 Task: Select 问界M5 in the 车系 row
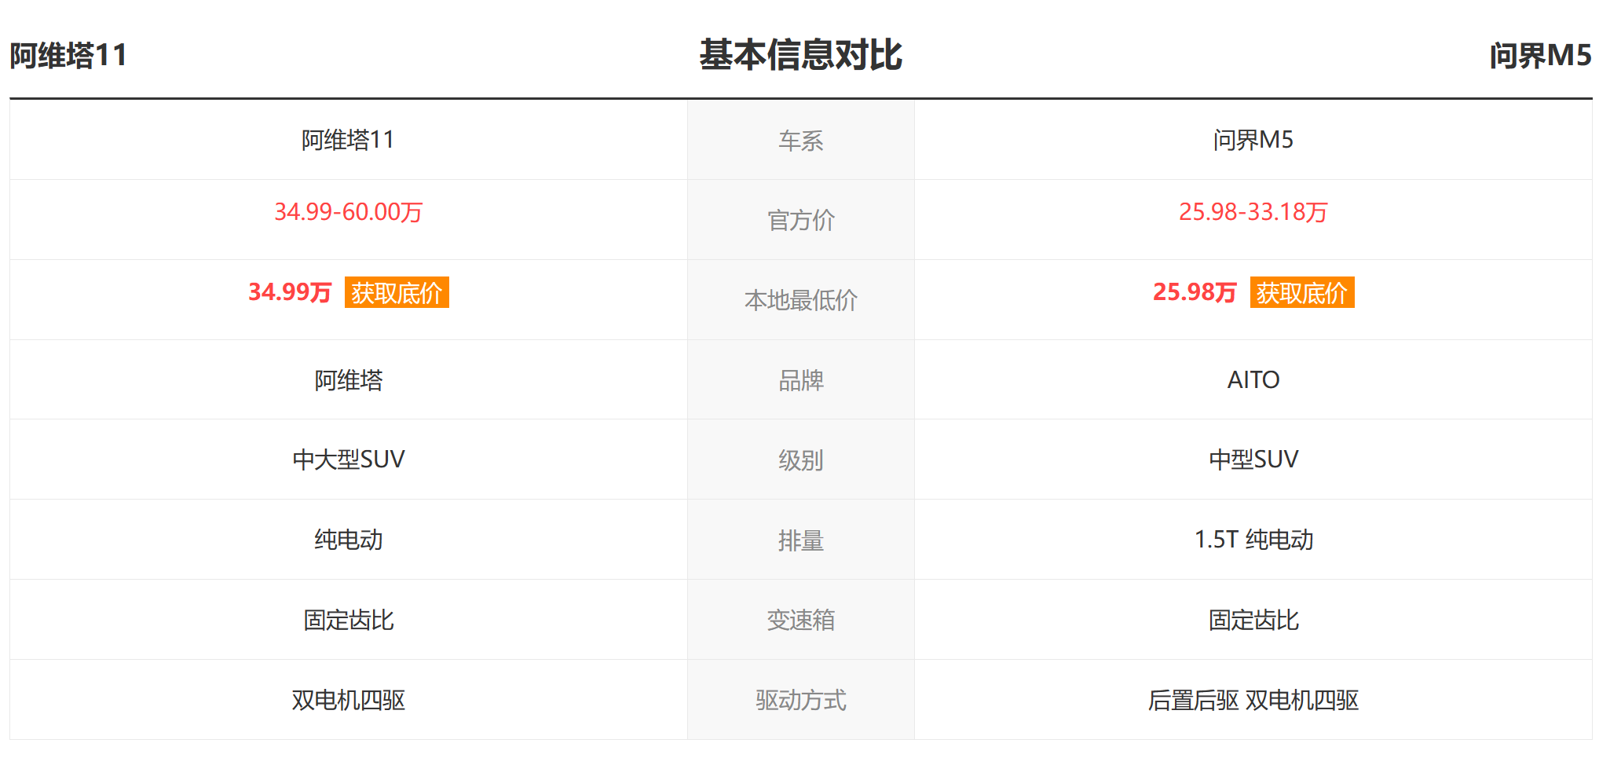(1253, 140)
